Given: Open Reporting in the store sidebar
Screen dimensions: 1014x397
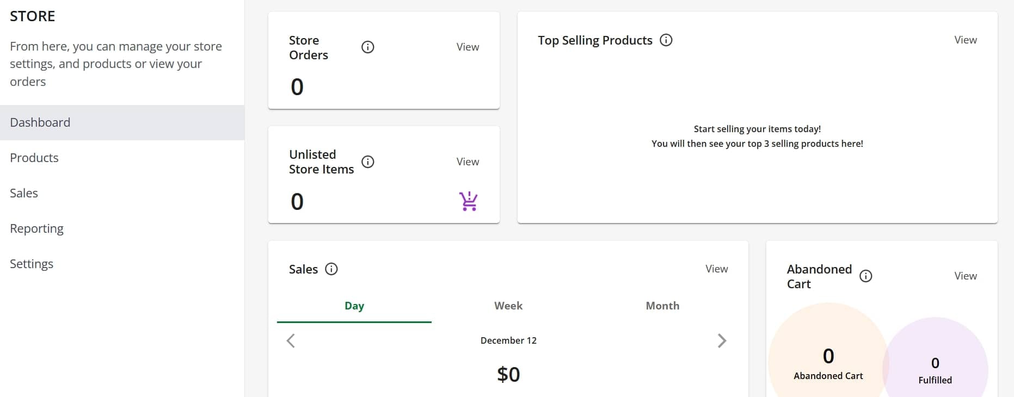Looking at the screenshot, I should point(36,228).
